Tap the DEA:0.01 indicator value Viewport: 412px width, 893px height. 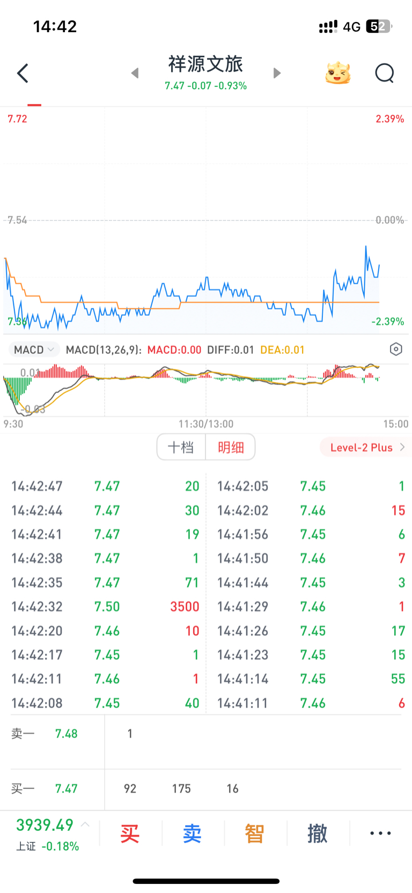(x=283, y=350)
